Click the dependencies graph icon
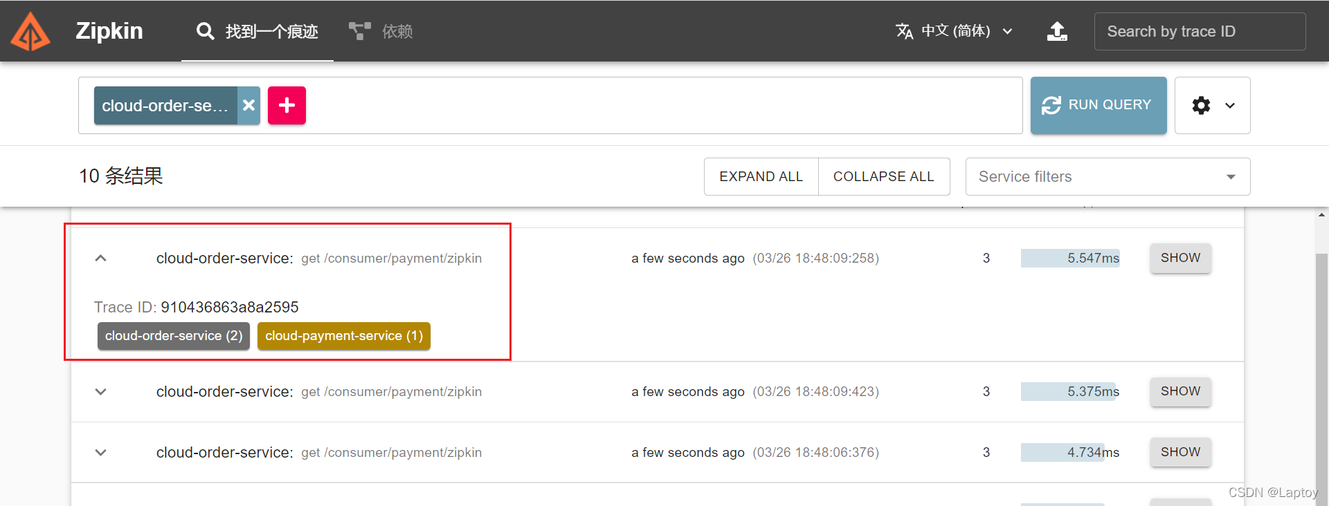The width and height of the screenshot is (1329, 506). coord(359,31)
